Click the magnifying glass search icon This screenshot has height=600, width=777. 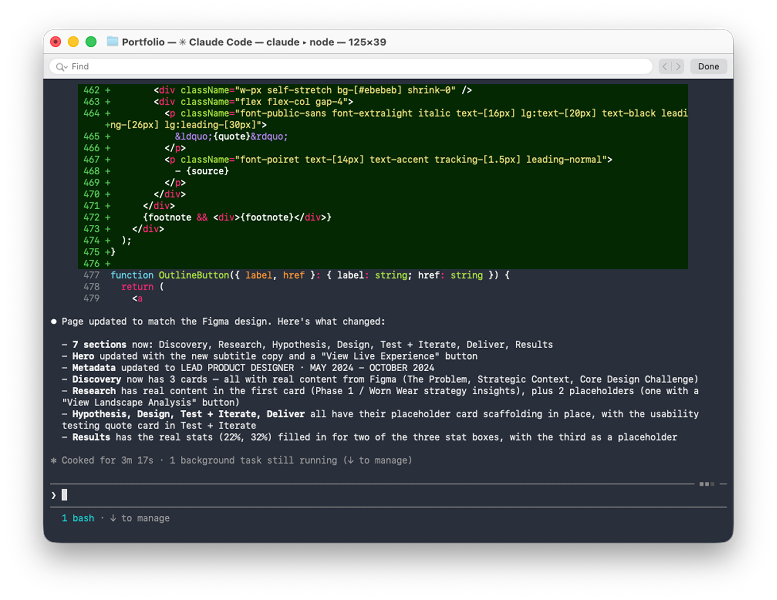click(x=60, y=67)
